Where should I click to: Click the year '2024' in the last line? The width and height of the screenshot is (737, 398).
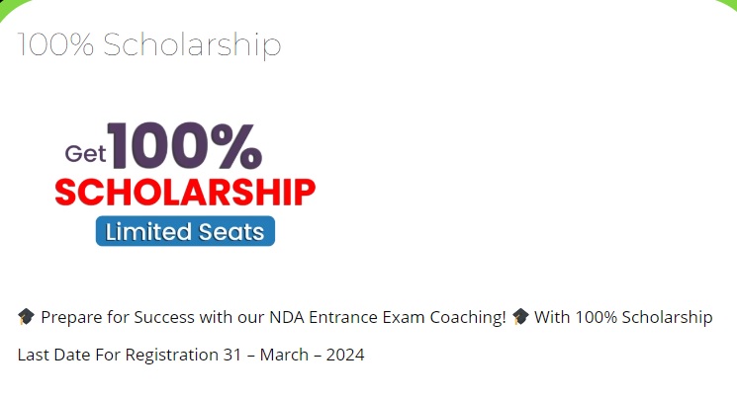pyautogui.click(x=345, y=355)
